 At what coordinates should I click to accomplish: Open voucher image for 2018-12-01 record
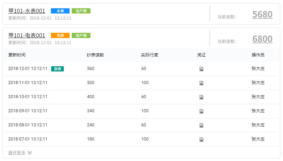point(201,69)
